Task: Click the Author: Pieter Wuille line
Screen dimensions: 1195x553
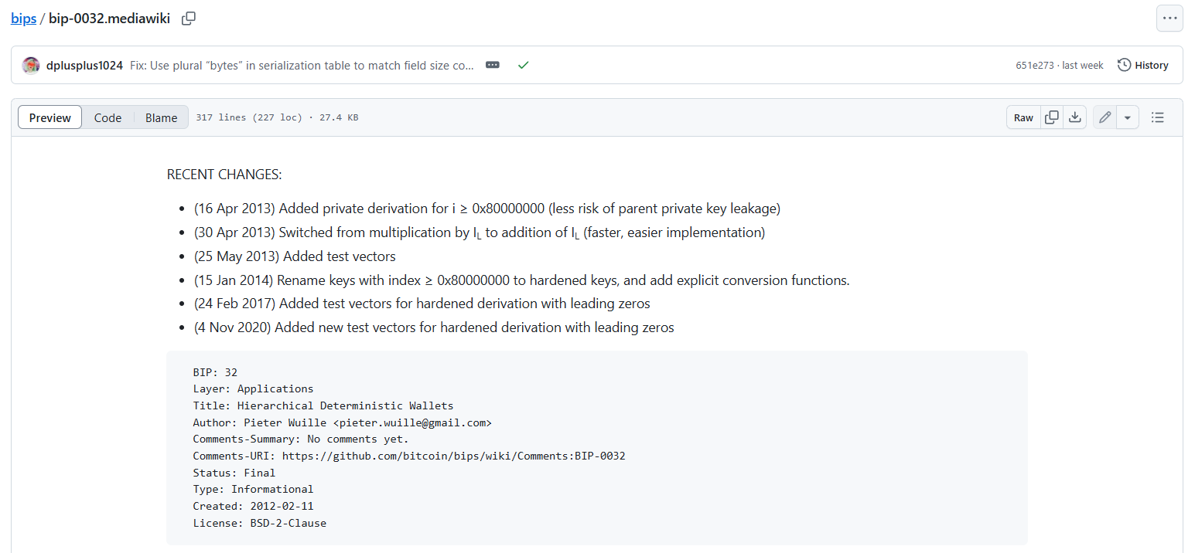Action: pyautogui.click(x=343, y=422)
